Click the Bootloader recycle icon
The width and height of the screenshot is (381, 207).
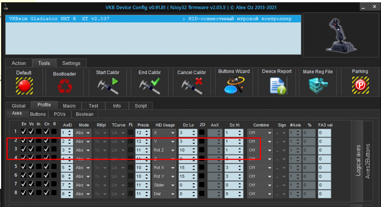tap(64, 86)
